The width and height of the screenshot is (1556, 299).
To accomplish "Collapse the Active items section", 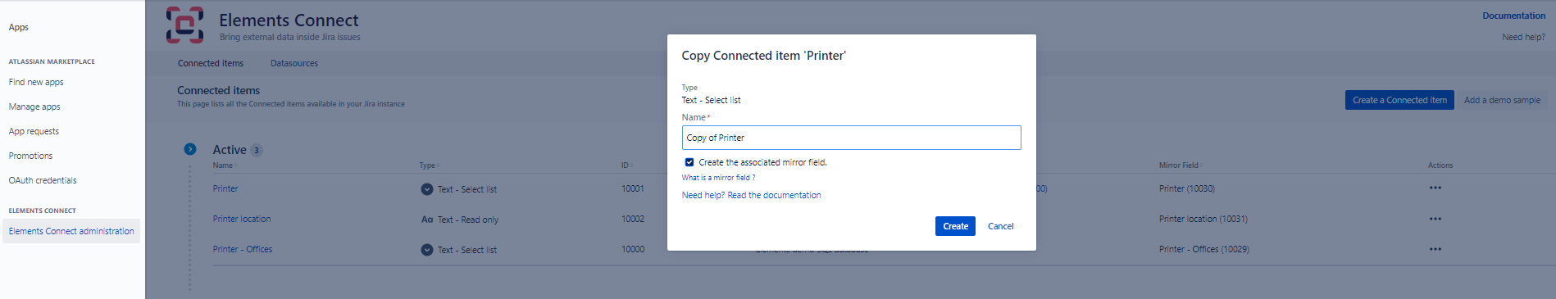I will [190, 149].
